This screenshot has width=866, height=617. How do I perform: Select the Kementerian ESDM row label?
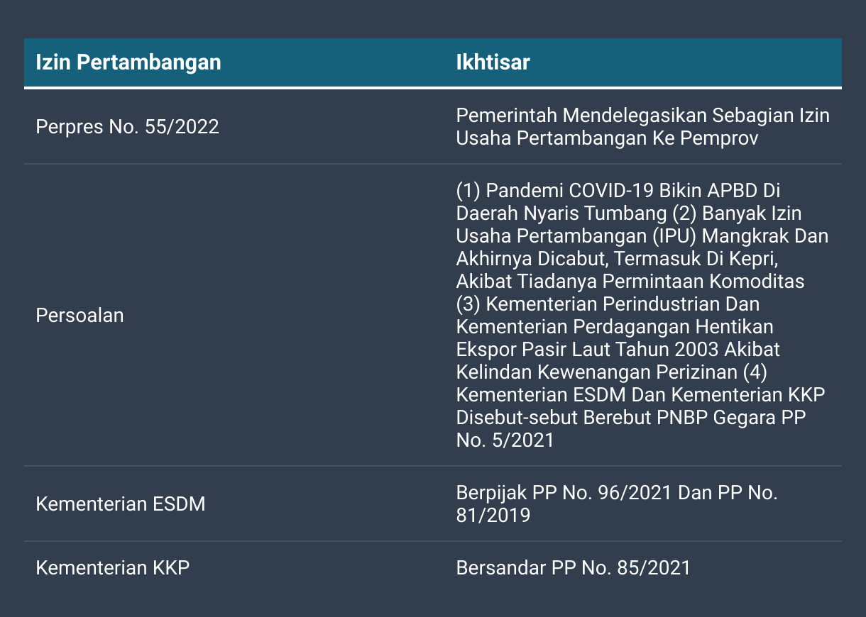(x=121, y=504)
